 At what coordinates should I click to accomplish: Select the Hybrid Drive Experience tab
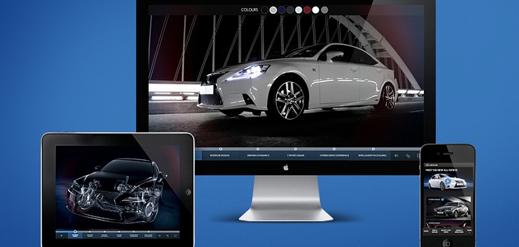pos(334,155)
